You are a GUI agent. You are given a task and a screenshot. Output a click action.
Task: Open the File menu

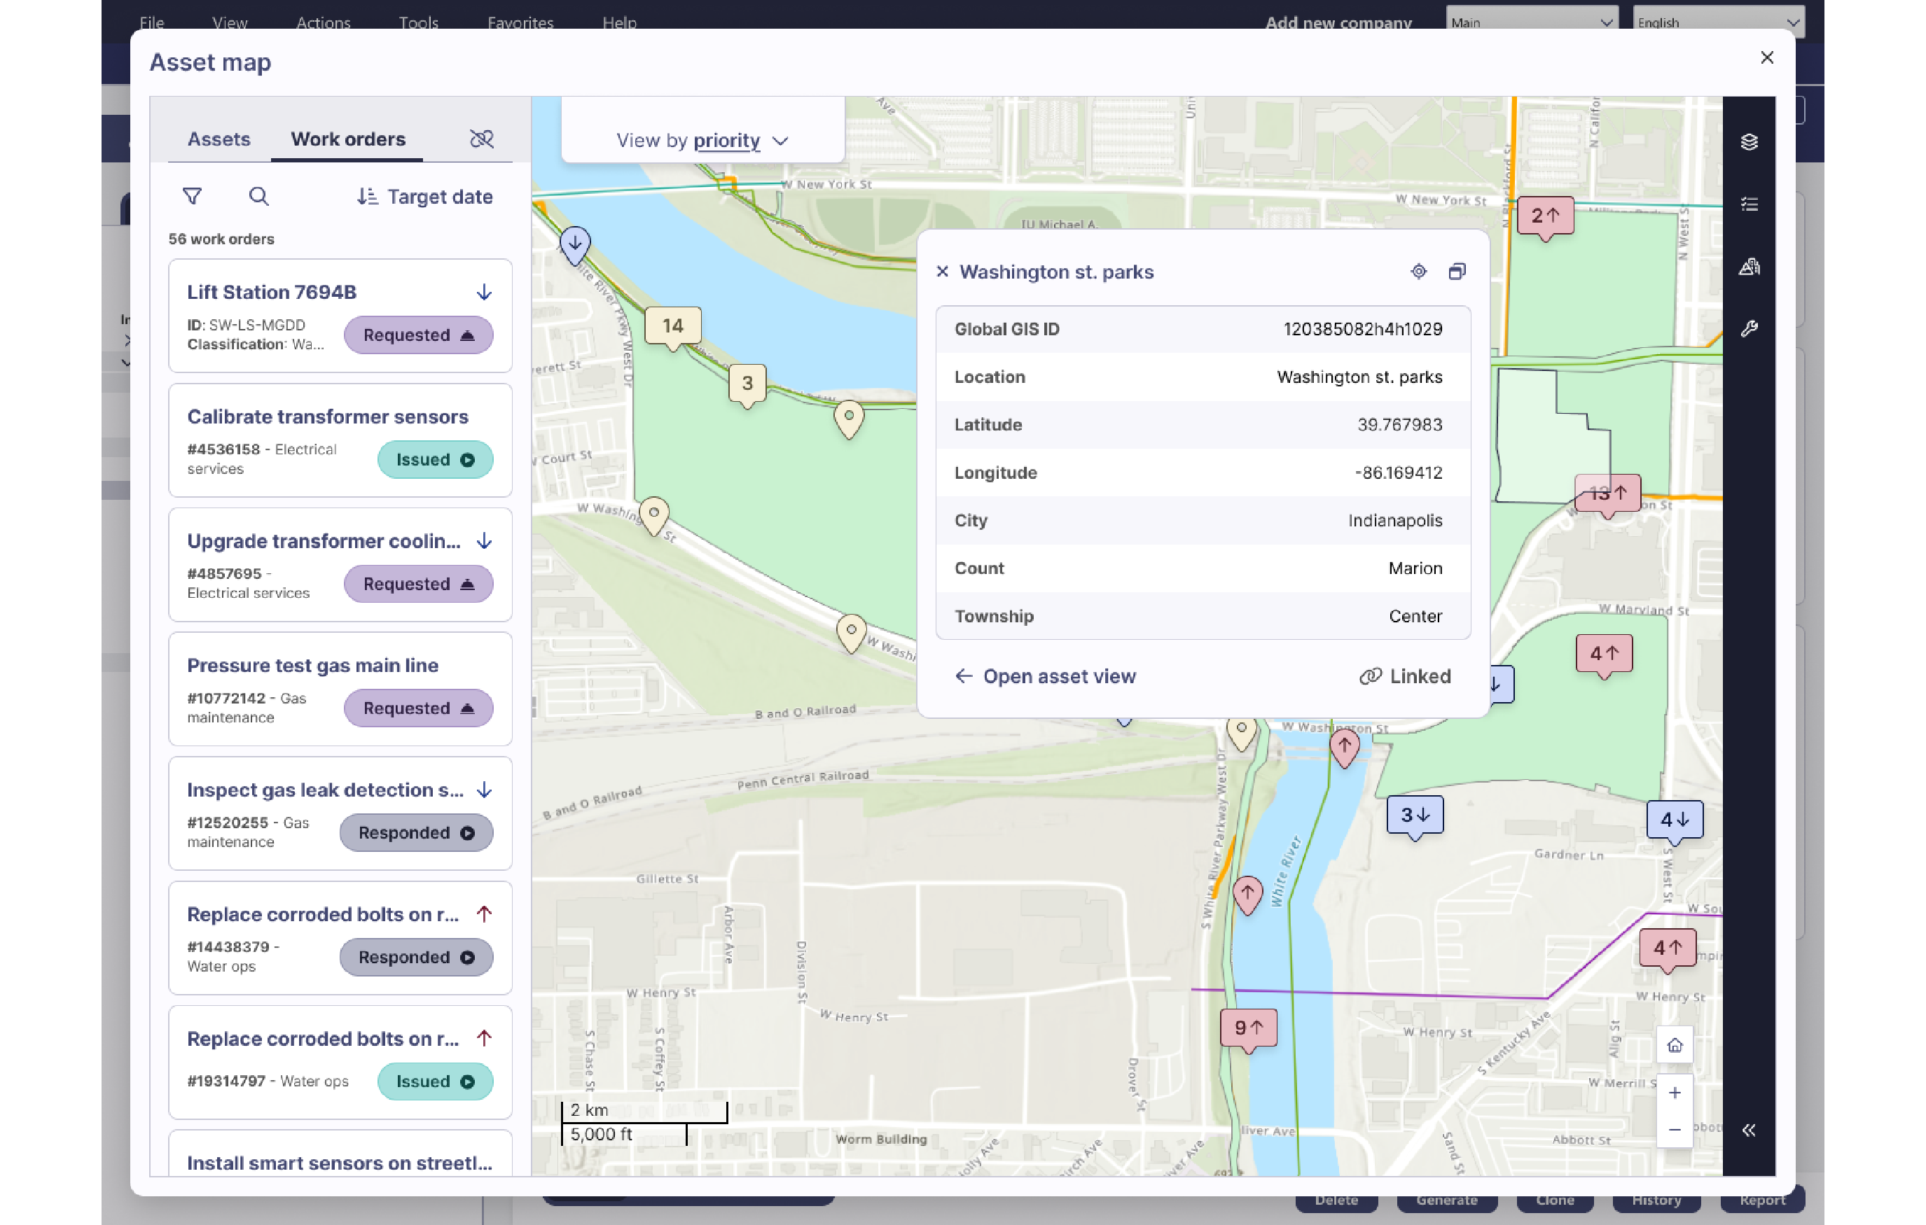tap(151, 22)
